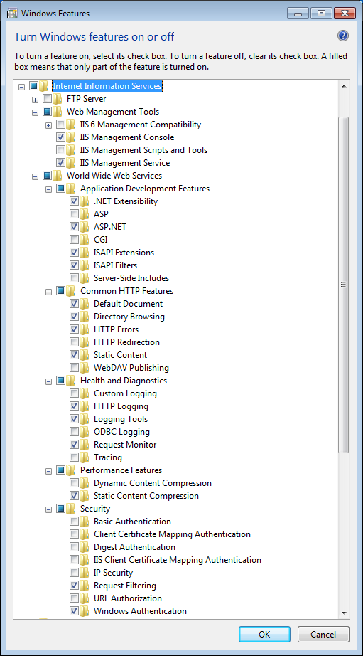Click the Cancel button

[x=323, y=634]
